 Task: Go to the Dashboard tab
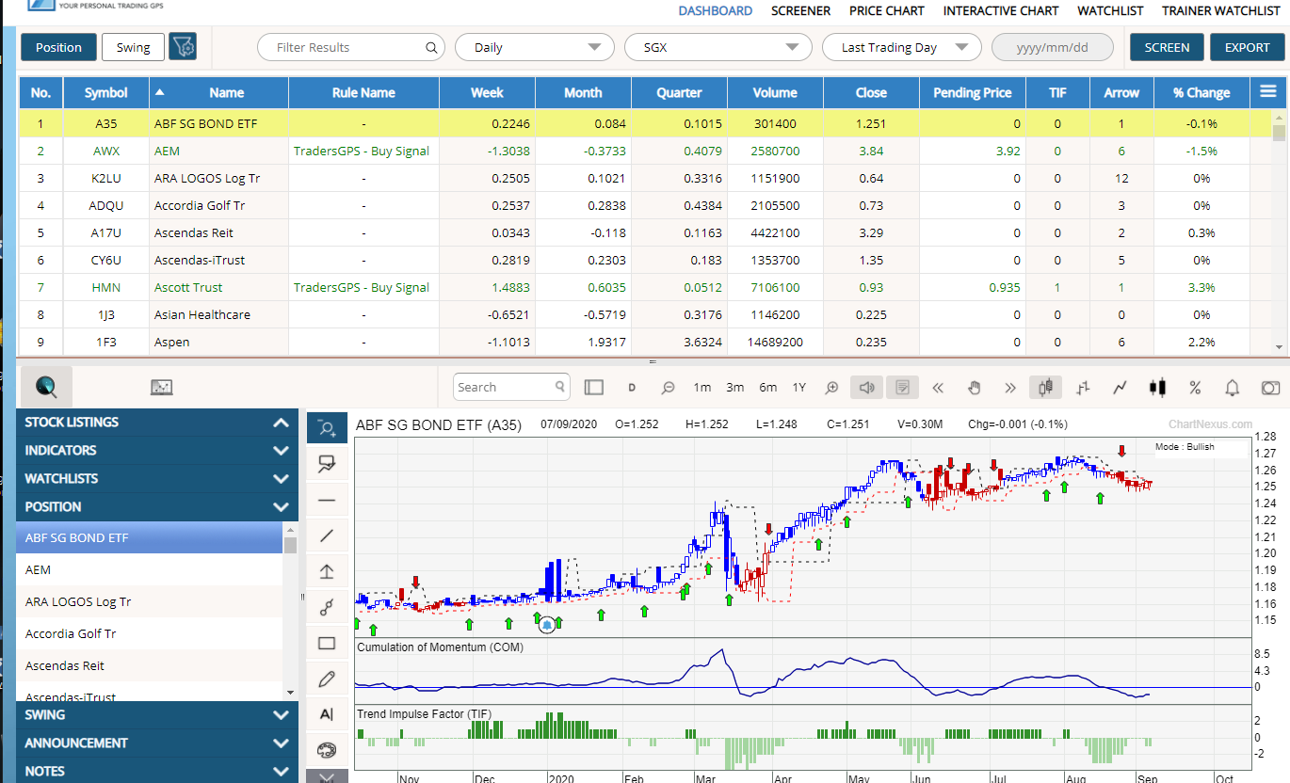[716, 11]
